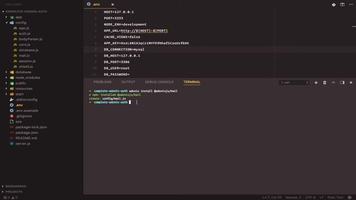Viewport: 356px width, 200px height.
Task: Expand the database folder
Action: click(x=6, y=72)
